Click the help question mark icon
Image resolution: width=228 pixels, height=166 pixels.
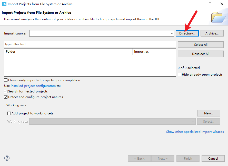[7, 158]
